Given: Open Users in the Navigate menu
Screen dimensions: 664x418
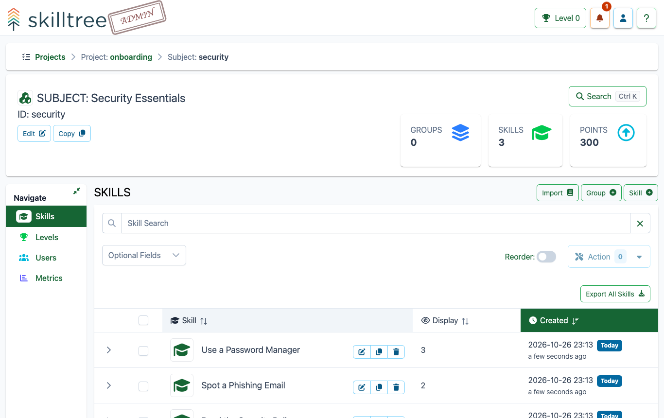Looking at the screenshot, I should coord(46,258).
